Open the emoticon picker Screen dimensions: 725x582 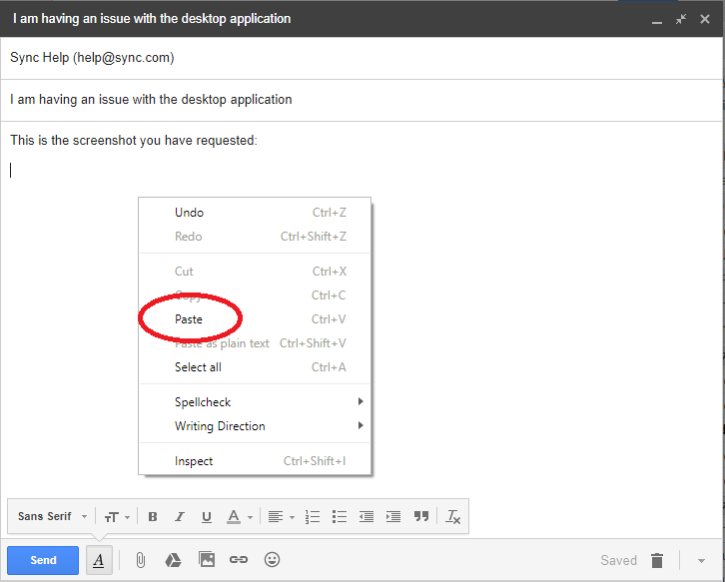(x=272, y=560)
